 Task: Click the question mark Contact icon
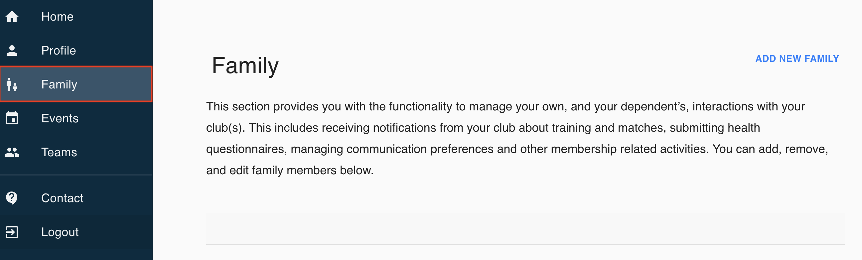click(x=12, y=198)
